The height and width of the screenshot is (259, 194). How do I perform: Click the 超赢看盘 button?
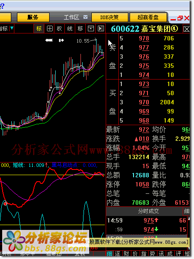point(148,17)
